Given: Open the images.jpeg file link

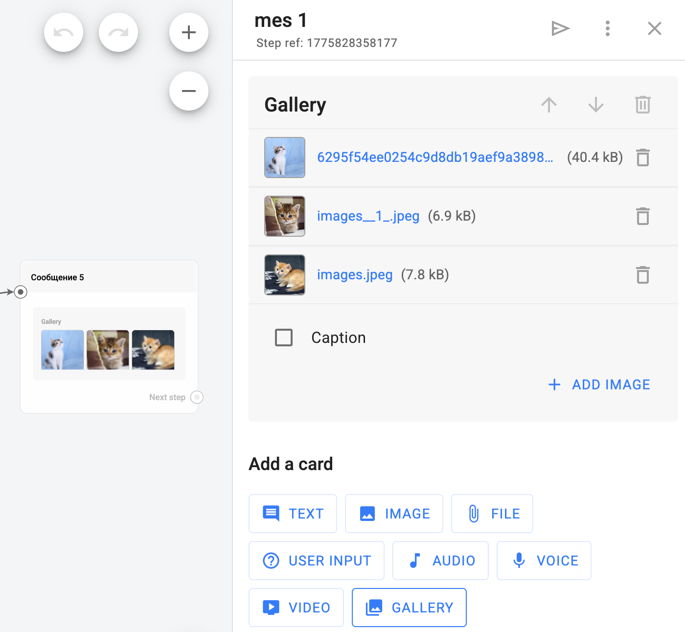Looking at the screenshot, I should tap(355, 275).
